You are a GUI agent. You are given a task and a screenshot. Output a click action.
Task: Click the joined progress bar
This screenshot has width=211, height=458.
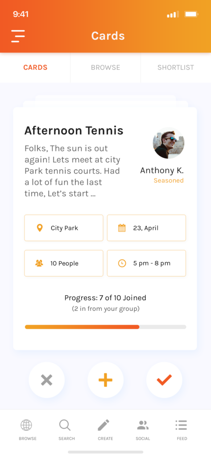(x=105, y=327)
